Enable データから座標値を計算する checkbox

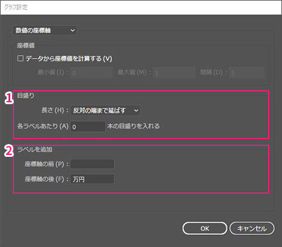click(x=21, y=59)
